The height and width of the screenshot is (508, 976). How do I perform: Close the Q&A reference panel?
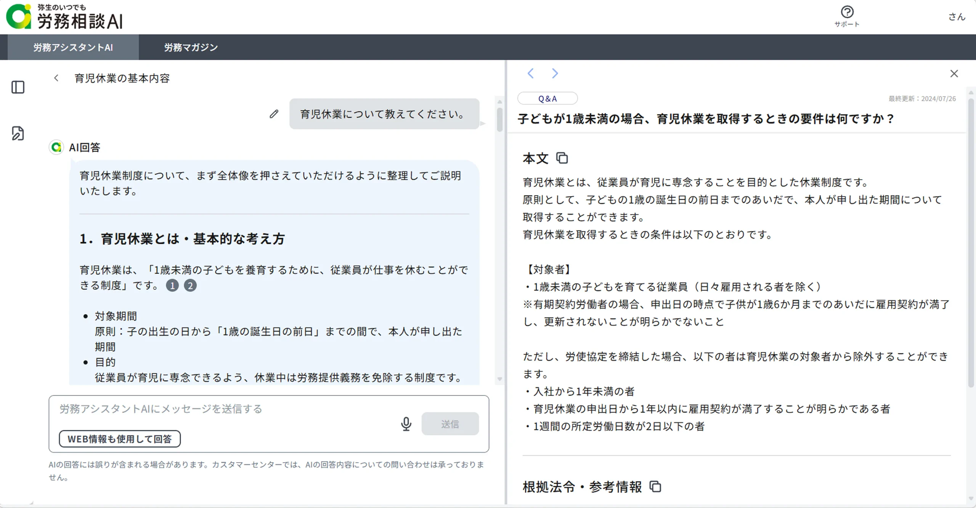(x=954, y=74)
